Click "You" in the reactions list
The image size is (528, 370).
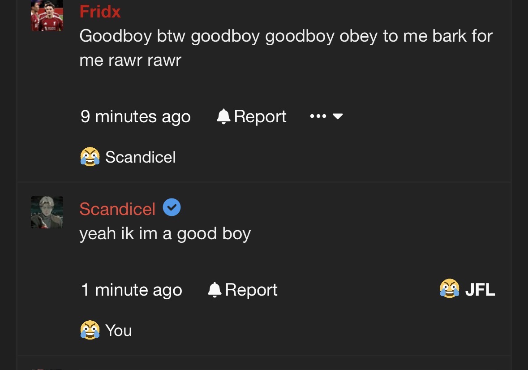click(x=119, y=331)
